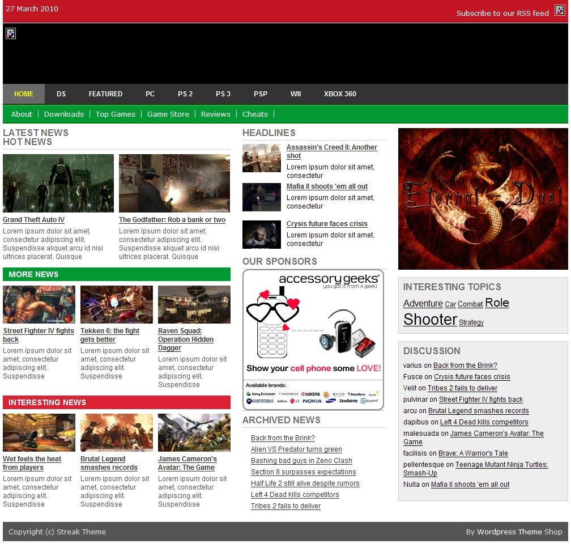Open archived 'Tribes 2 fails to deliver'
Screen dimensions: 571x544
pyautogui.click(x=286, y=505)
